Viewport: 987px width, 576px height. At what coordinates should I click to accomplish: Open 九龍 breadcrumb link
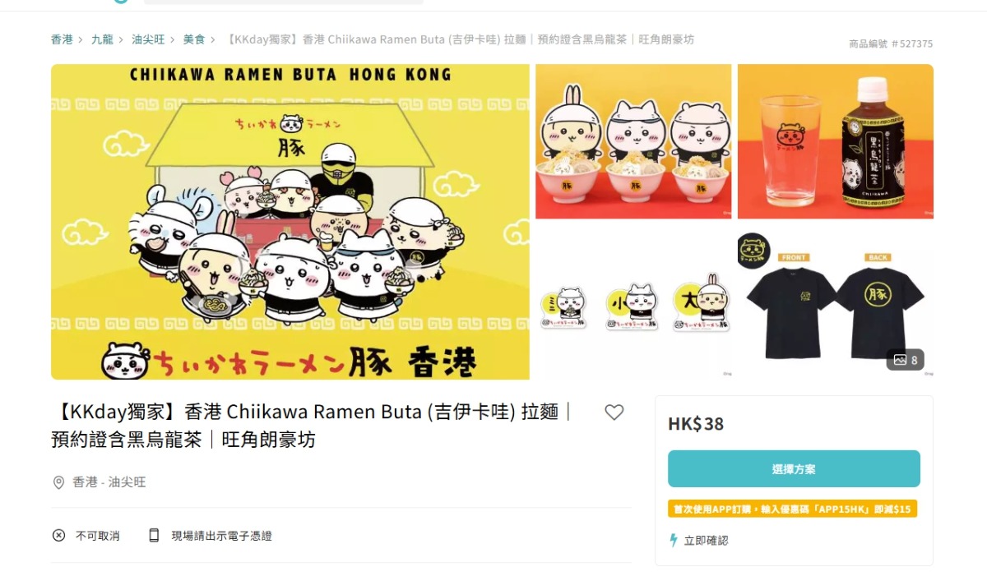point(102,39)
